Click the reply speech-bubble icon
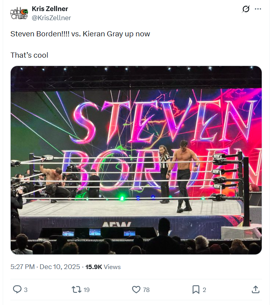Image resolution: width=272 pixels, height=305 pixels. pos(17,290)
